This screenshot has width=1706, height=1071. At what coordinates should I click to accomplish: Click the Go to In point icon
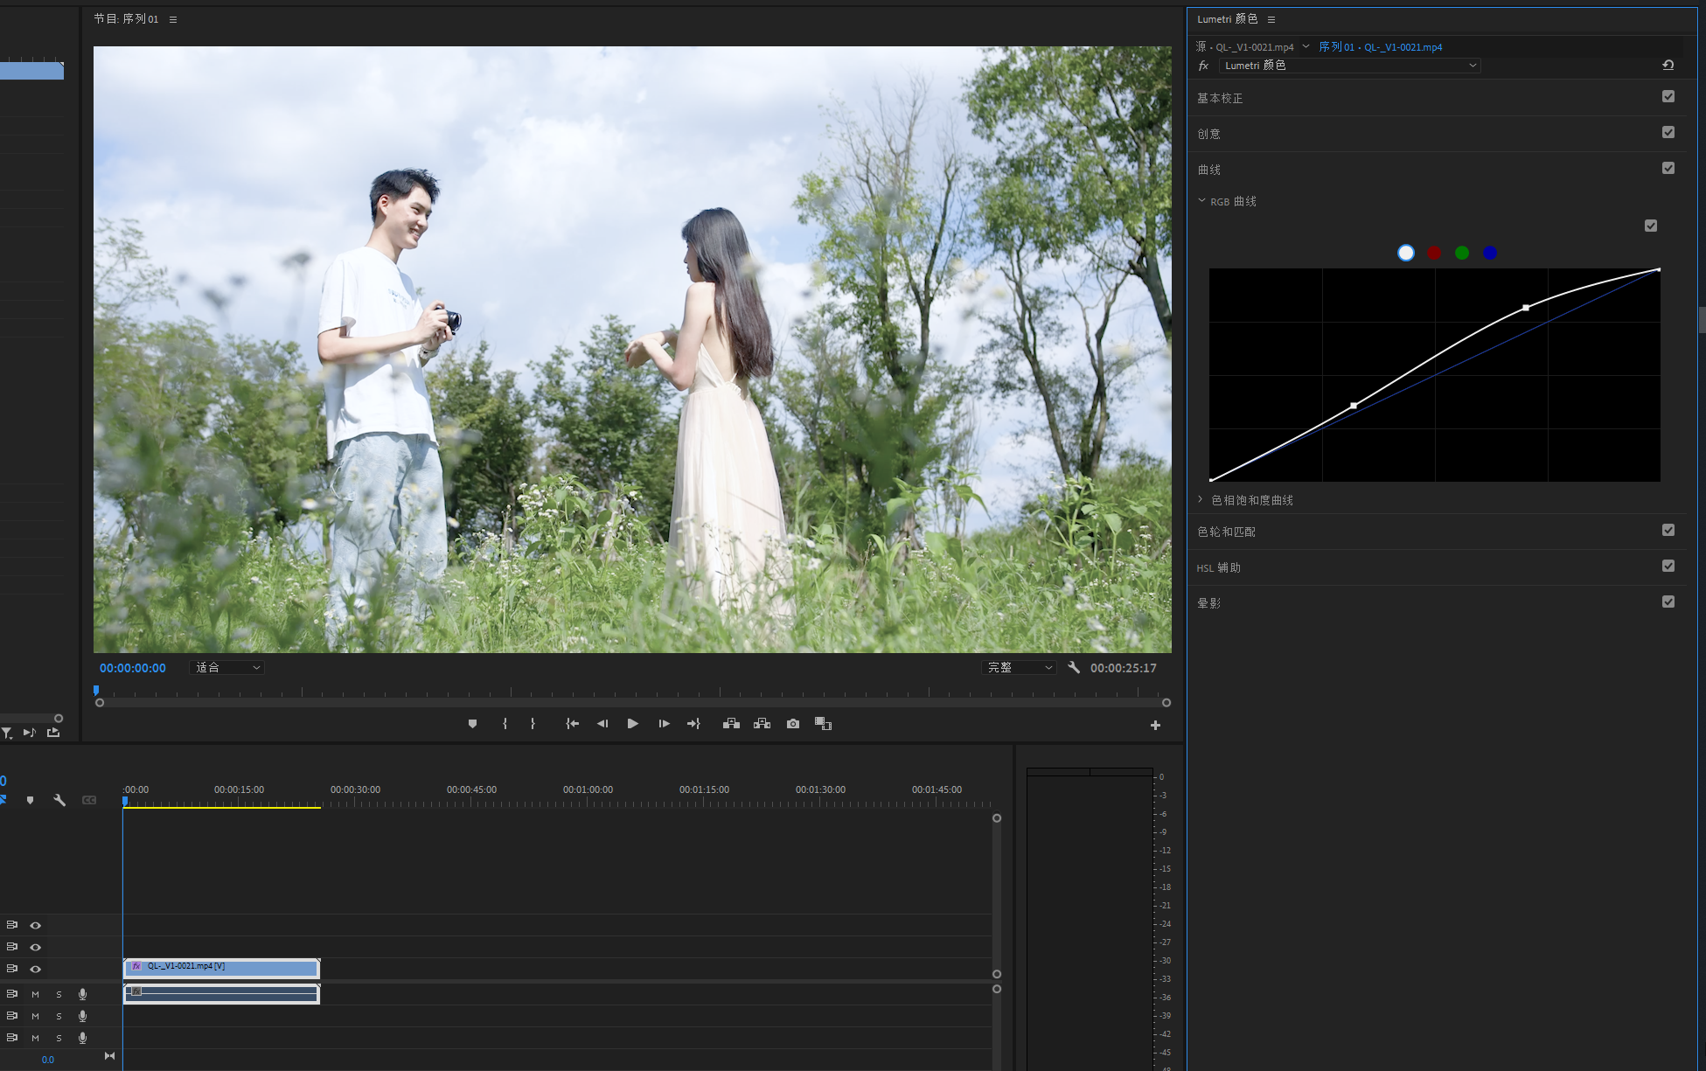tap(572, 724)
